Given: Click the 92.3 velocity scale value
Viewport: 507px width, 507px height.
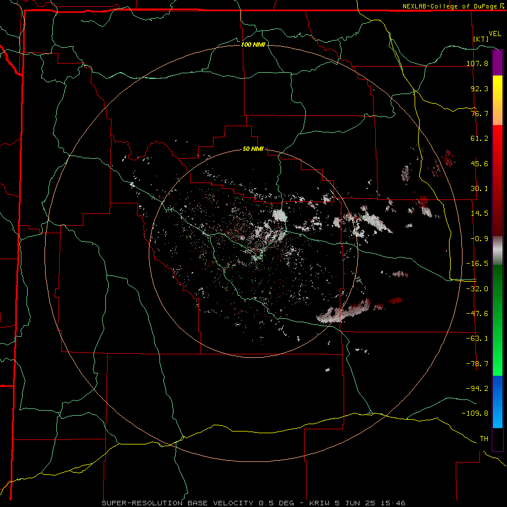Looking at the screenshot, I should [x=479, y=88].
